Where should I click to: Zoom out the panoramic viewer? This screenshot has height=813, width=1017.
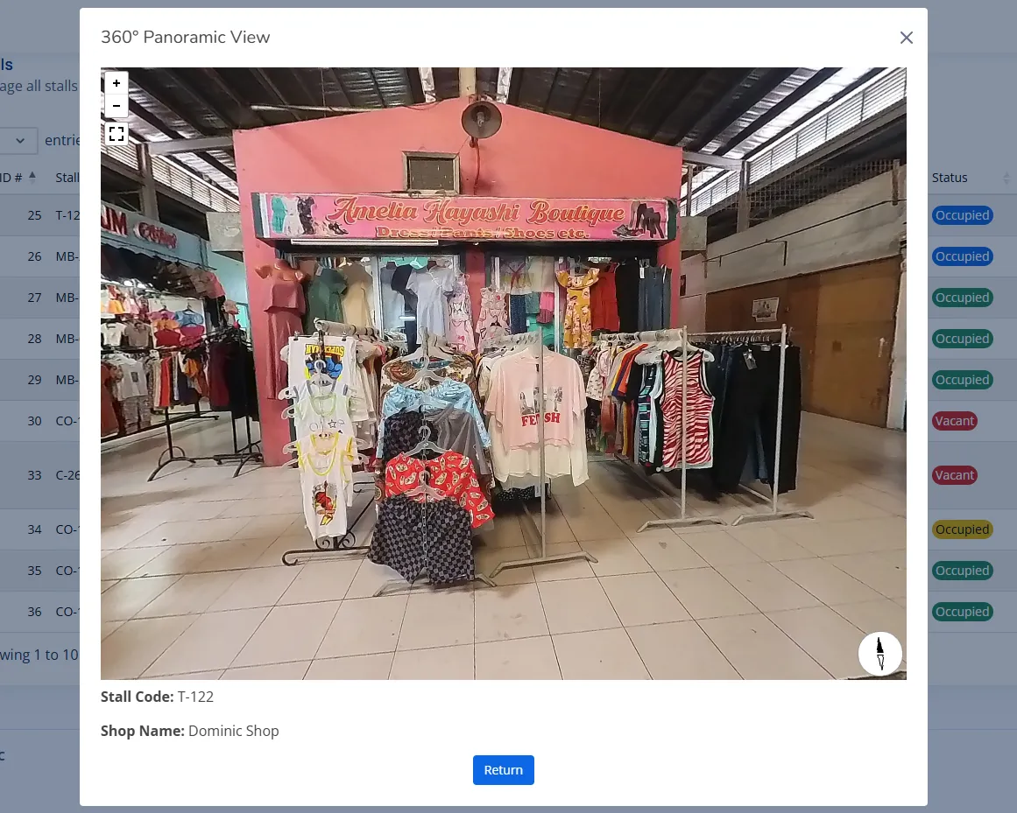tap(117, 106)
